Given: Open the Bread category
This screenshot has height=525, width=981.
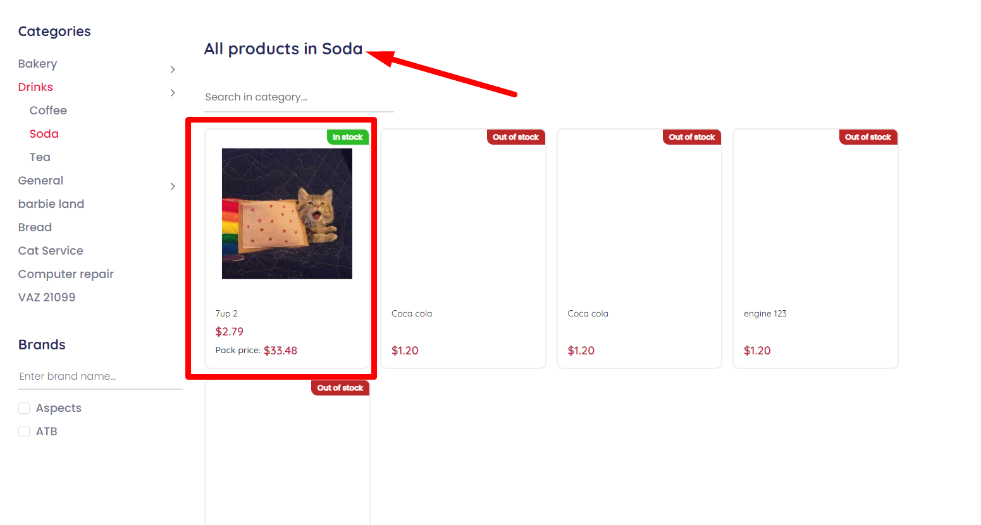Looking at the screenshot, I should [x=35, y=227].
